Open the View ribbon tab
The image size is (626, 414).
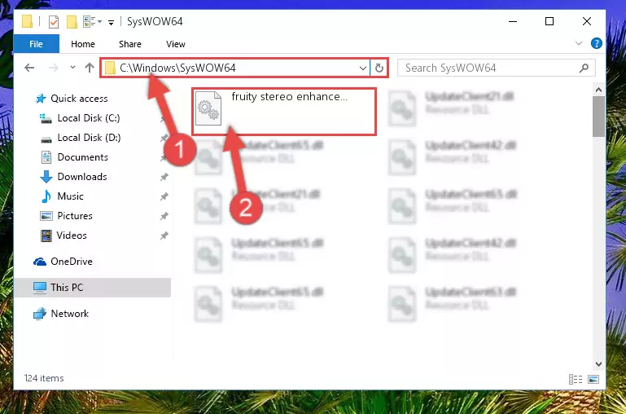pyautogui.click(x=176, y=44)
